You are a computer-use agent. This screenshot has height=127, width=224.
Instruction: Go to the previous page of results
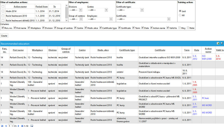coord(6,126)
